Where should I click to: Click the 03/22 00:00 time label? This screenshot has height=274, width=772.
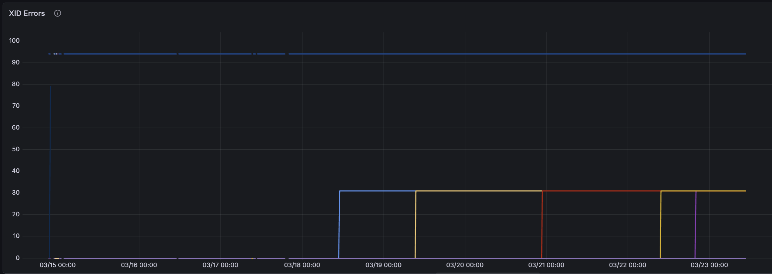627,265
